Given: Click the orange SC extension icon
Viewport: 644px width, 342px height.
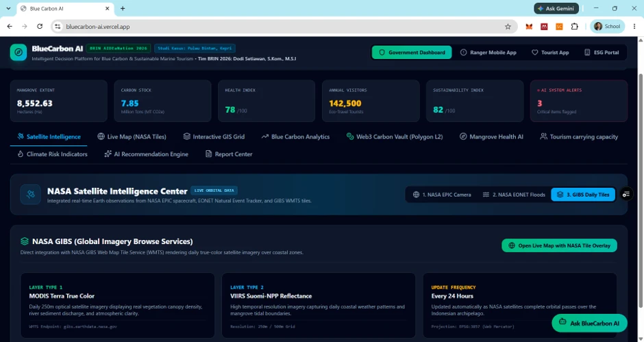Looking at the screenshot, I should pyautogui.click(x=559, y=26).
